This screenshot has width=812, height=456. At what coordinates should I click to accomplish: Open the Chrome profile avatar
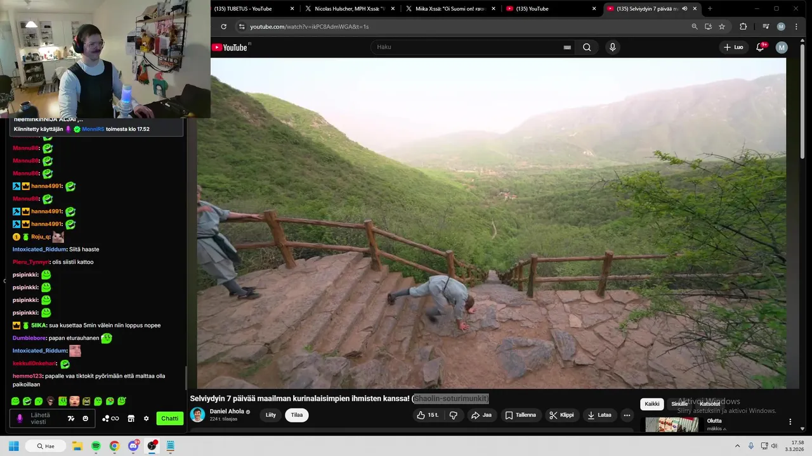[x=781, y=27]
